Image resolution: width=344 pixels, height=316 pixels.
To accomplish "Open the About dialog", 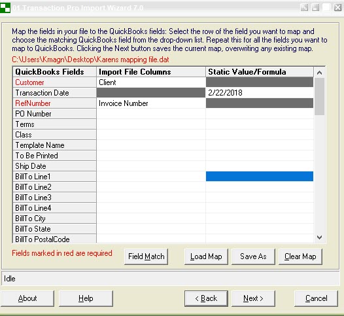I will (x=27, y=298).
